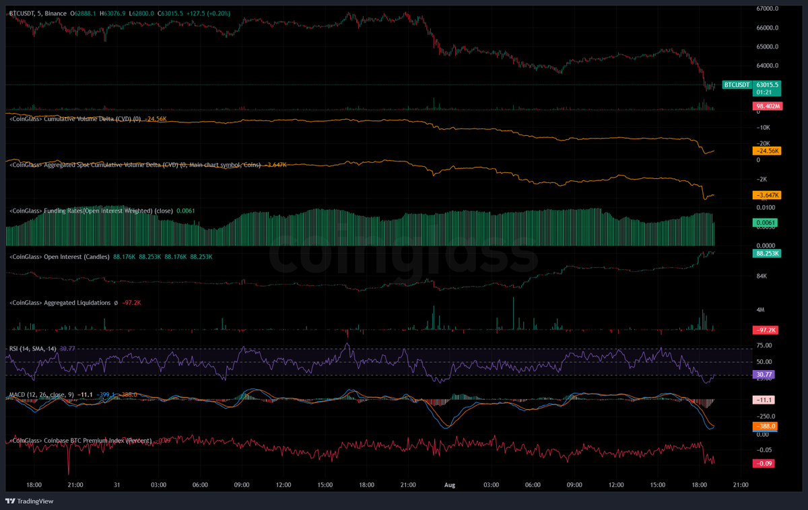Select the Coinbase BTC Premium Index label

[81, 441]
